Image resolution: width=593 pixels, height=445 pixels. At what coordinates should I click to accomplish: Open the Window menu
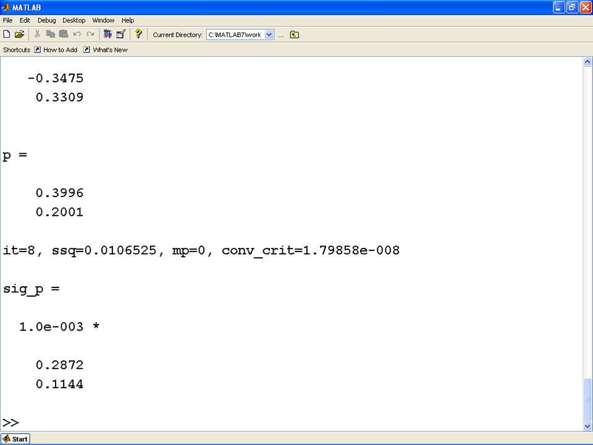pos(103,20)
